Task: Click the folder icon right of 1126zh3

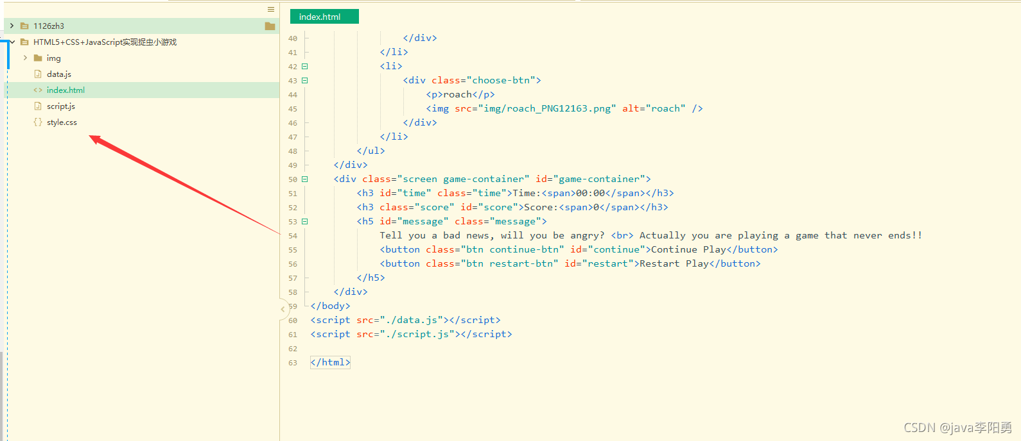Action: coord(270,26)
